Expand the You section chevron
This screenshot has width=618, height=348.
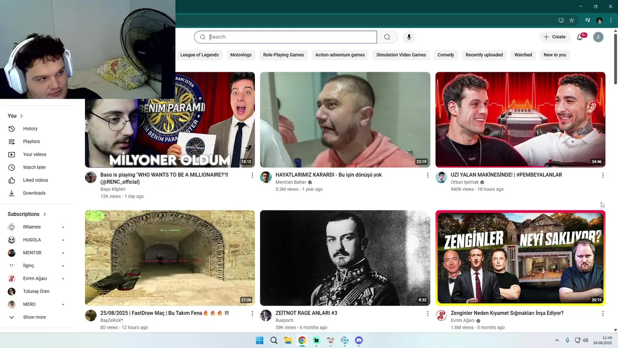(x=21, y=116)
